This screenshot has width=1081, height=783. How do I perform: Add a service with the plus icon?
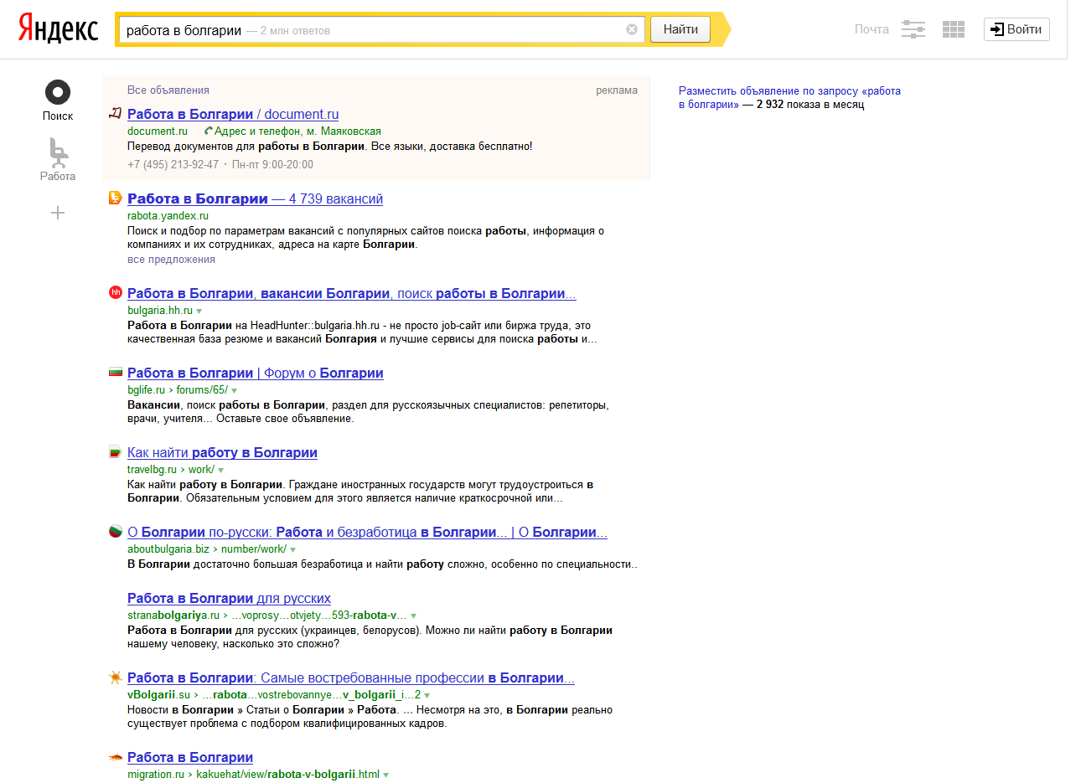click(x=58, y=213)
